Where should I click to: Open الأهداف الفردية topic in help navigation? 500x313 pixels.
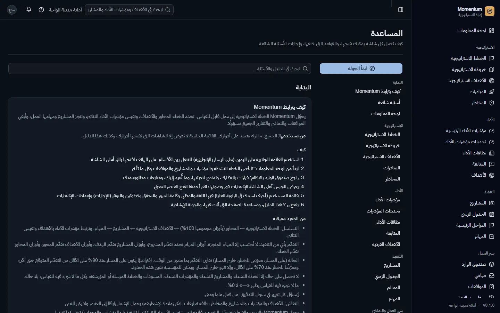(x=386, y=244)
